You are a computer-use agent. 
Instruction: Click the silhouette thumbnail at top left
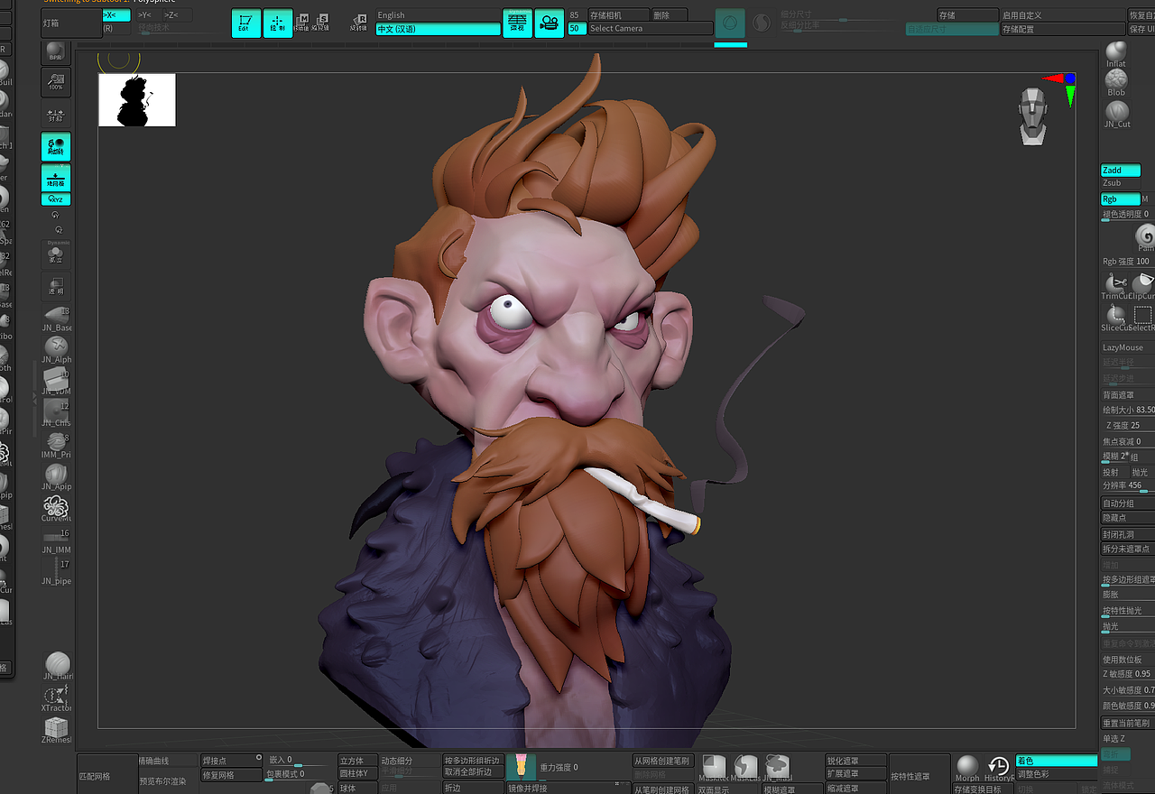136,99
